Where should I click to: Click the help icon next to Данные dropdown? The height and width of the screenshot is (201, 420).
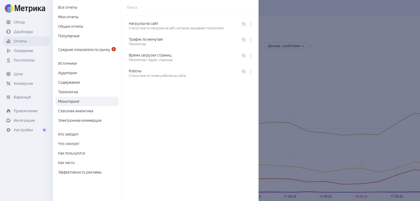click(x=310, y=46)
